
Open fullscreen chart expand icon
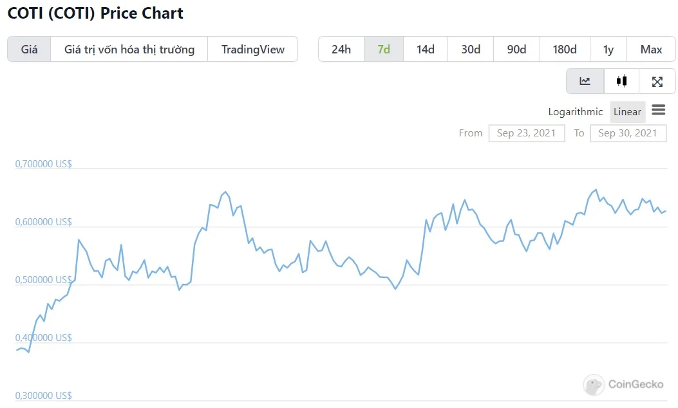[x=657, y=81]
